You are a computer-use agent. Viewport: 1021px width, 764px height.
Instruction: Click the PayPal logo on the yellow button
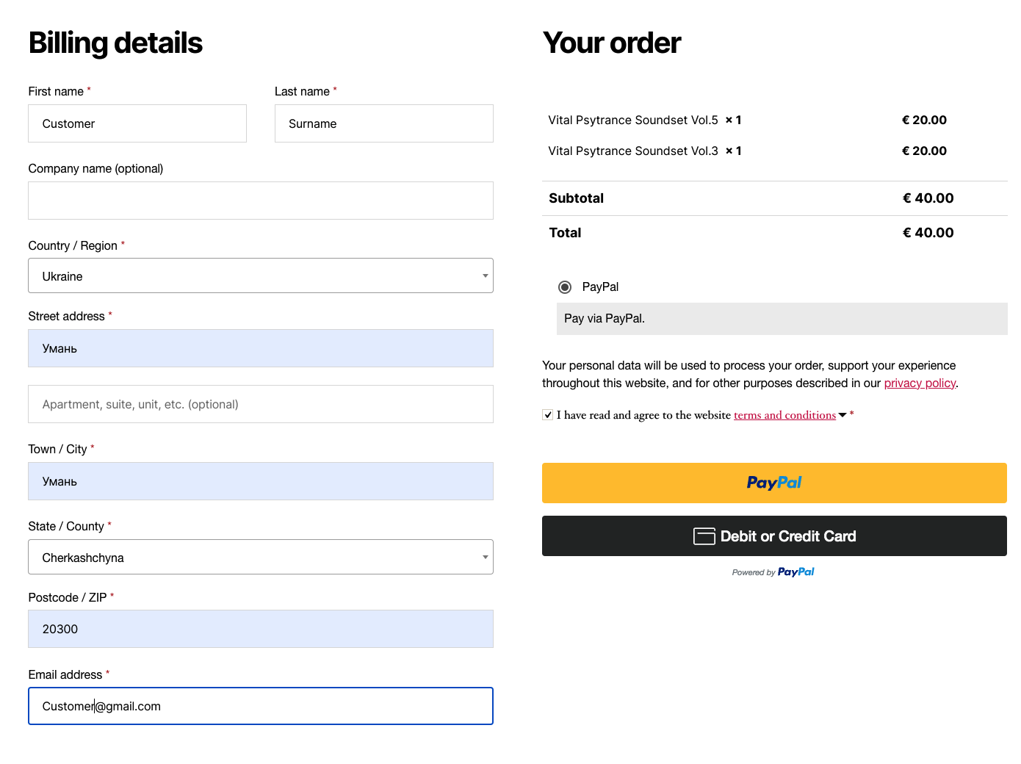pos(774,483)
